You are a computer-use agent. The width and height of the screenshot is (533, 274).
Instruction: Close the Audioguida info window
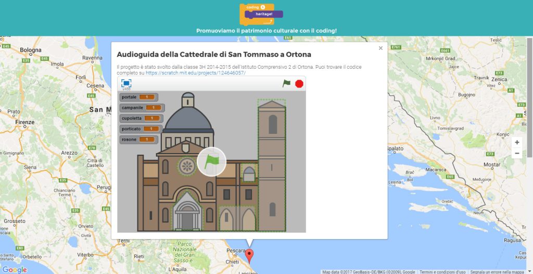[380, 48]
